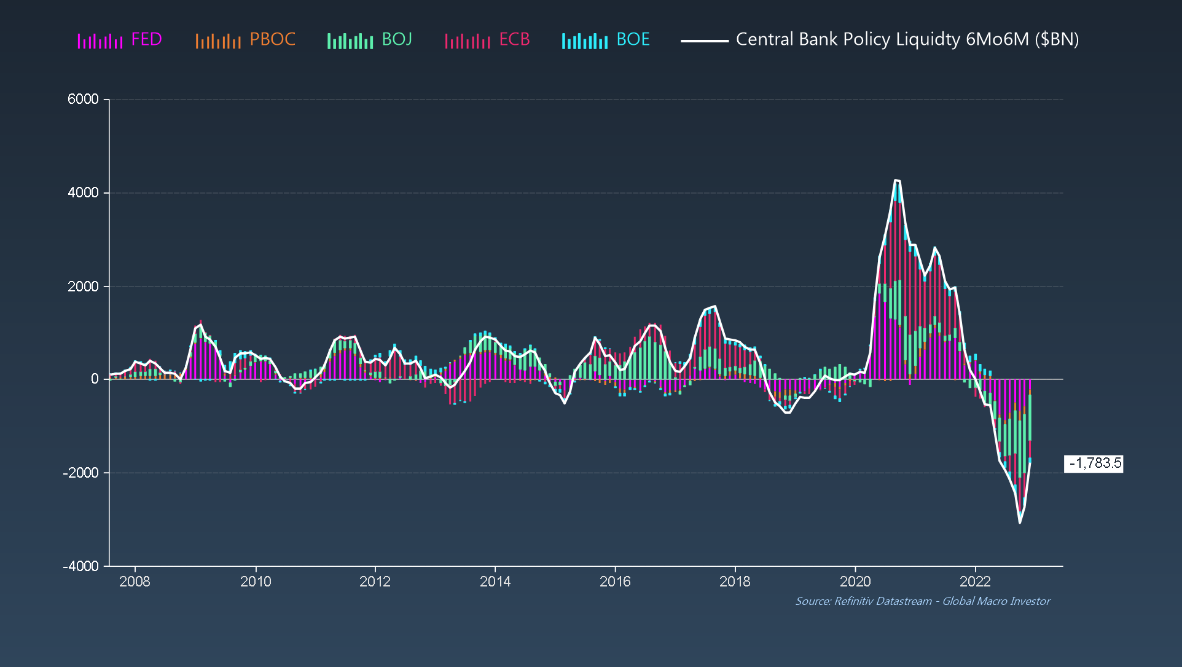1182x667 pixels.
Task: Select the 2022 x-axis year label
Action: pos(975,582)
